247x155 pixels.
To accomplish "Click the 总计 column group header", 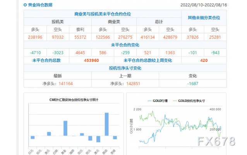I will tap(159, 22).
